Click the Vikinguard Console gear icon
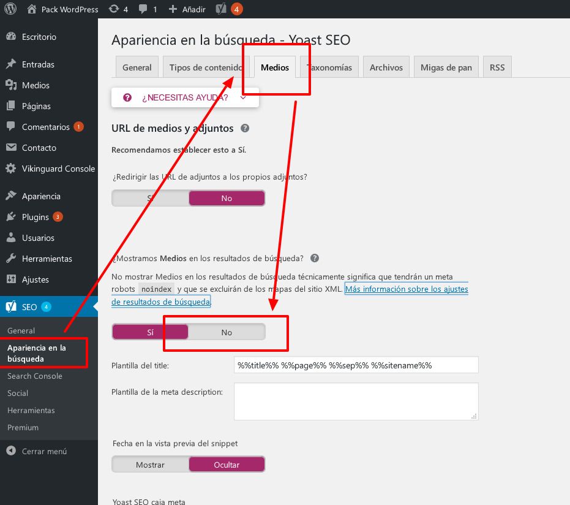The height and width of the screenshot is (505, 570). (x=11, y=168)
